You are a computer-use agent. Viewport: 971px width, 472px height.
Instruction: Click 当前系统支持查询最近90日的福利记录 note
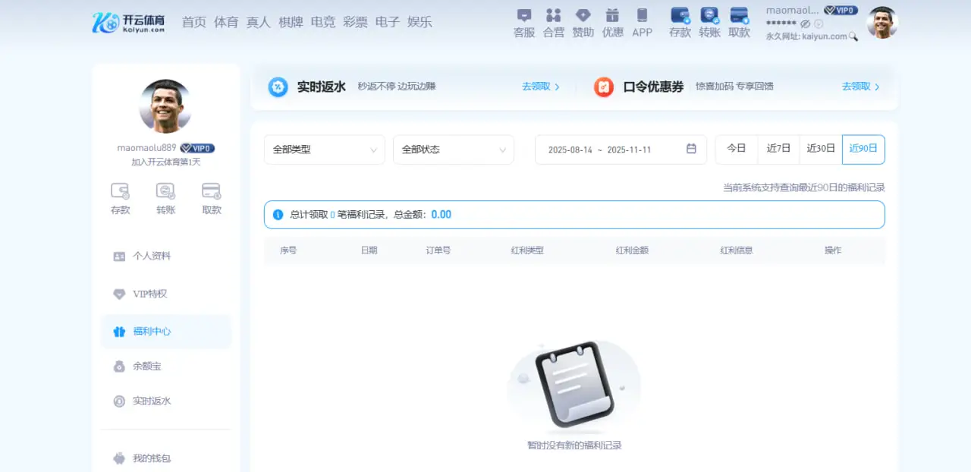pyautogui.click(x=804, y=187)
